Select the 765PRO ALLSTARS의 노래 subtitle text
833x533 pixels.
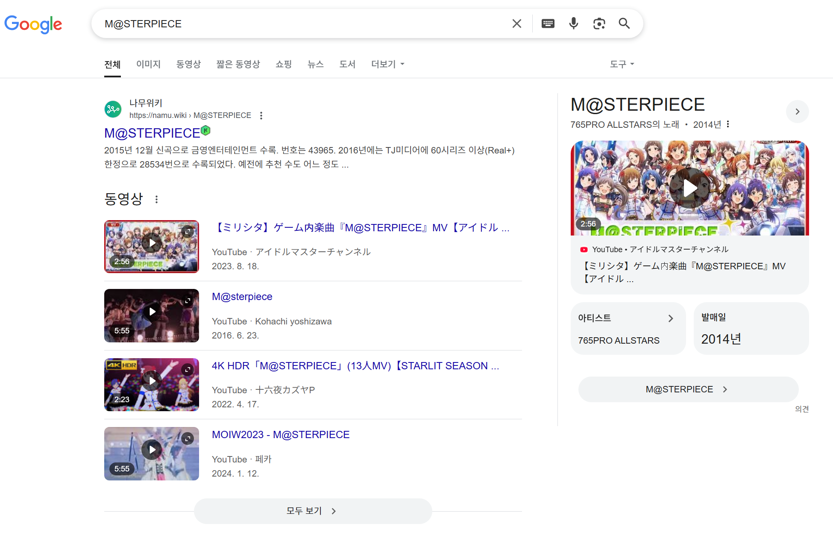(x=625, y=125)
